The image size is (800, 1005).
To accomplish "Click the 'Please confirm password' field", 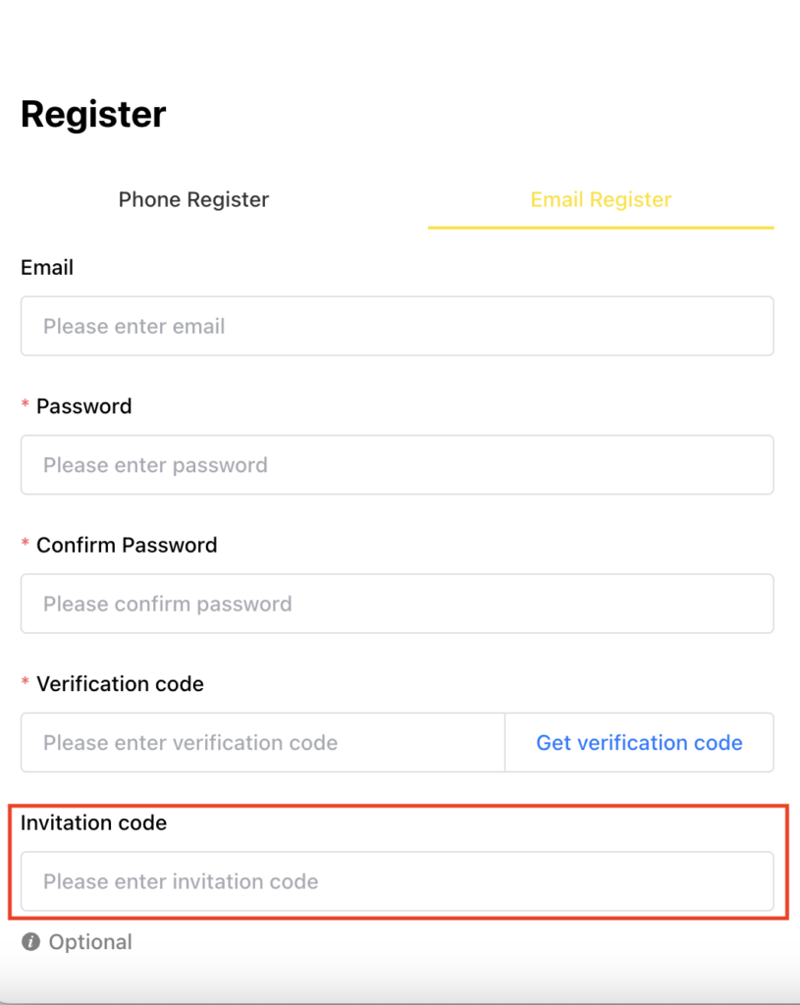I will coord(397,604).
